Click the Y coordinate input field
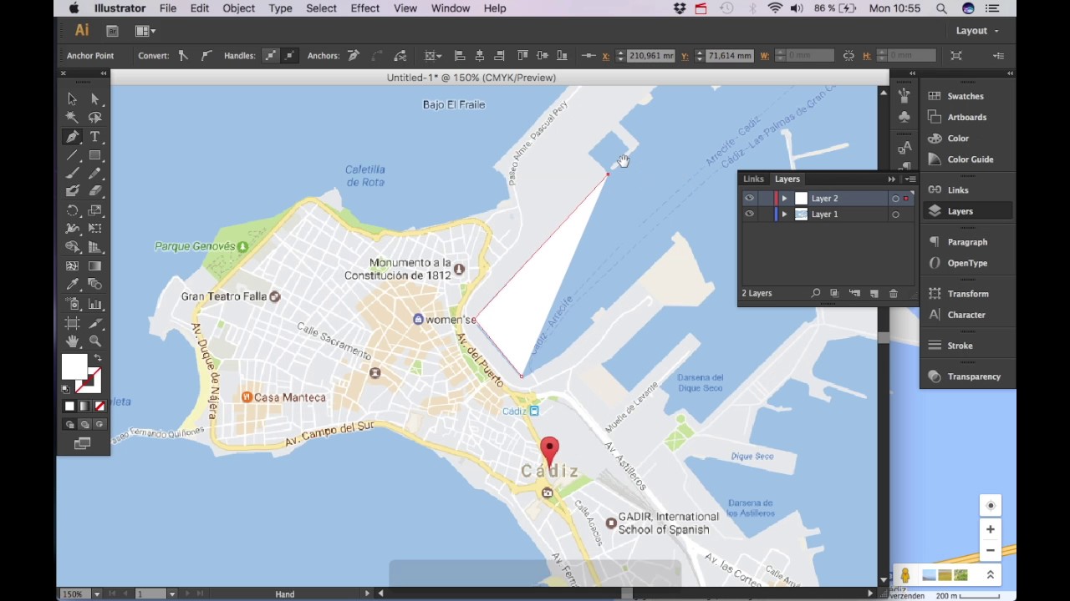This screenshot has height=601, width=1070. pos(729,56)
